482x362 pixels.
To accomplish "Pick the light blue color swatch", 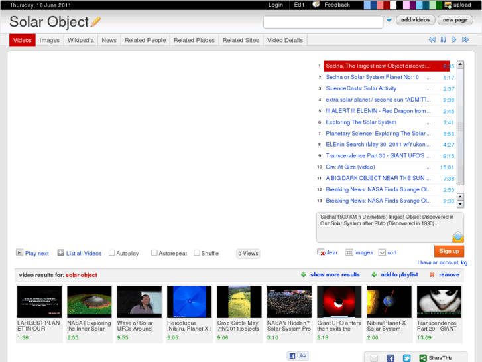I will (367, 5).
